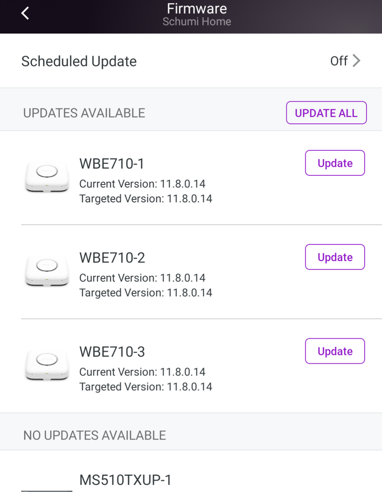Select the WBE710-1 device name
382x492 pixels.
point(112,164)
